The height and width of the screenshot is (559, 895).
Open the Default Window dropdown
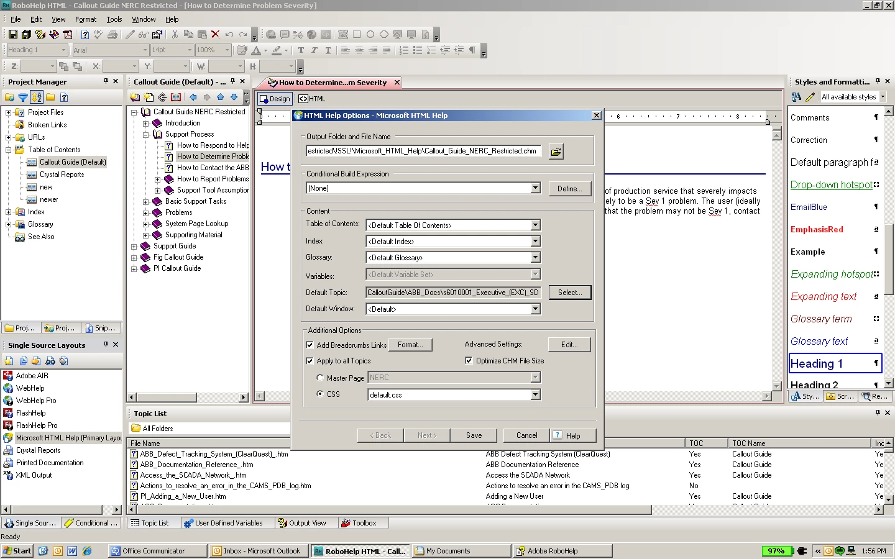[535, 309]
